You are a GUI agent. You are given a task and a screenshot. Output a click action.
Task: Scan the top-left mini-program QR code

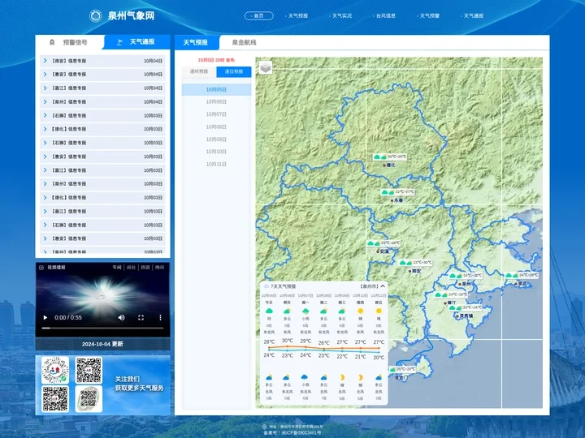(x=55, y=370)
